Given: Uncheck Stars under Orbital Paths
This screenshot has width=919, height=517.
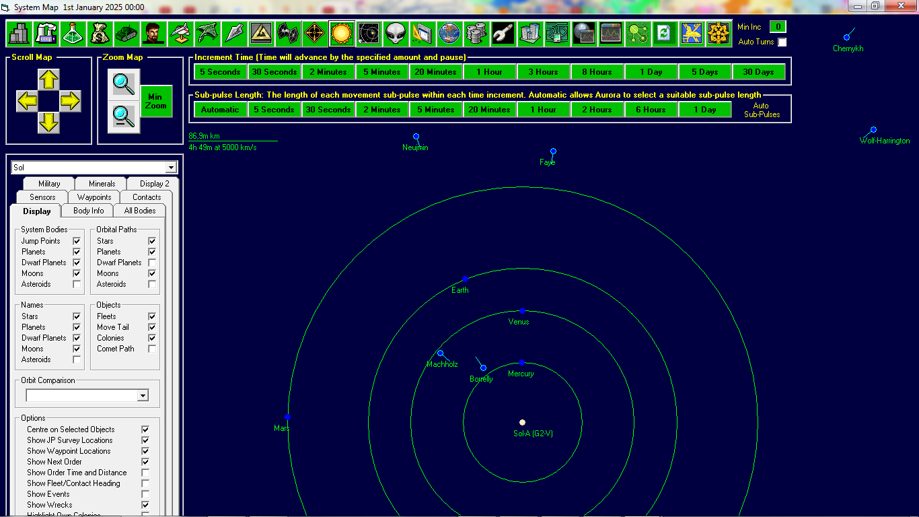Looking at the screenshot, I should pos(152,241).
